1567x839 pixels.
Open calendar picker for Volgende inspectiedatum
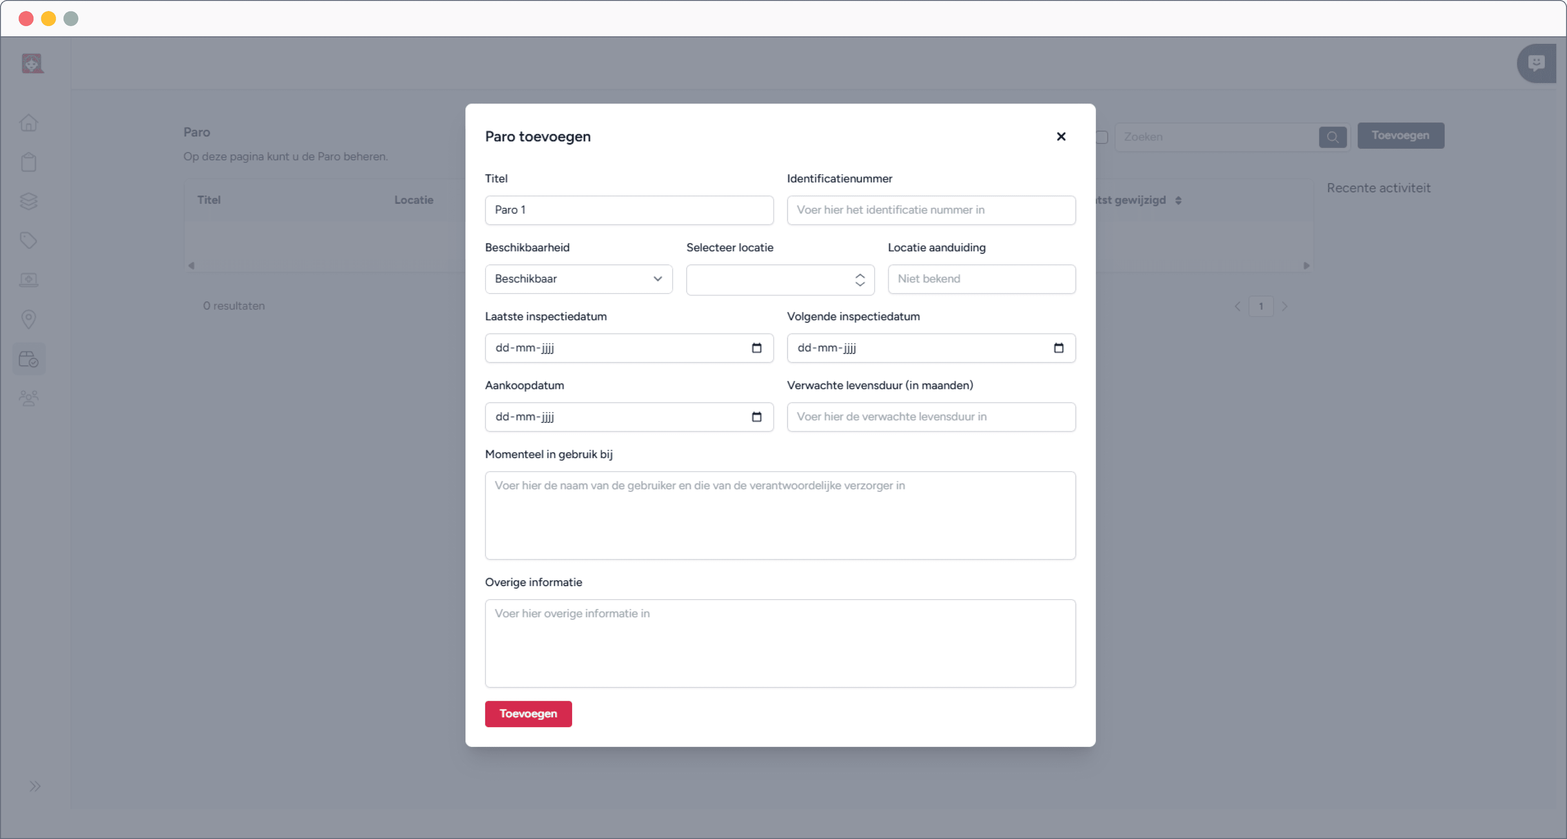pos(1059,348)
